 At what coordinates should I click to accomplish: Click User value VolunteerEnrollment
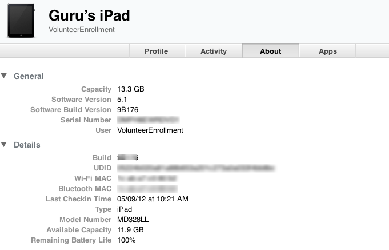(x=150, y=130)
